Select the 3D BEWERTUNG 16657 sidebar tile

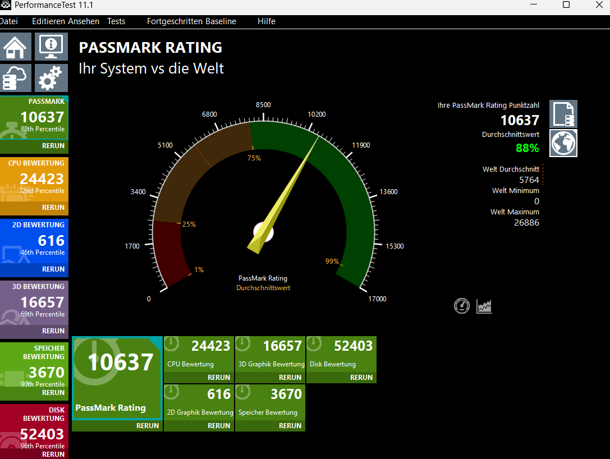[34, 303]
